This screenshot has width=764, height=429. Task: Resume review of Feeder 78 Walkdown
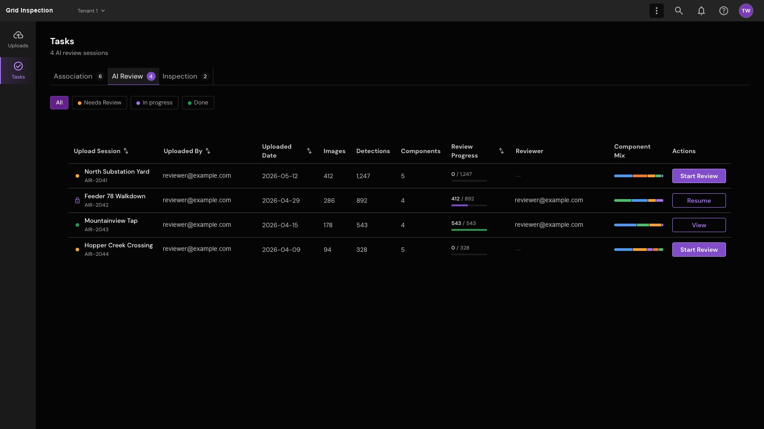point(699,200)
